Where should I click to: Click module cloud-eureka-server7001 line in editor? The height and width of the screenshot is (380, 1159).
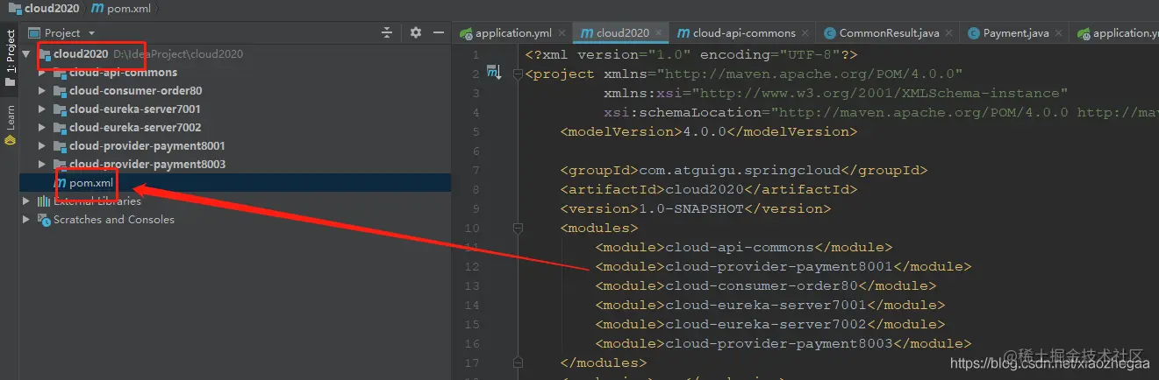point(770,305)
